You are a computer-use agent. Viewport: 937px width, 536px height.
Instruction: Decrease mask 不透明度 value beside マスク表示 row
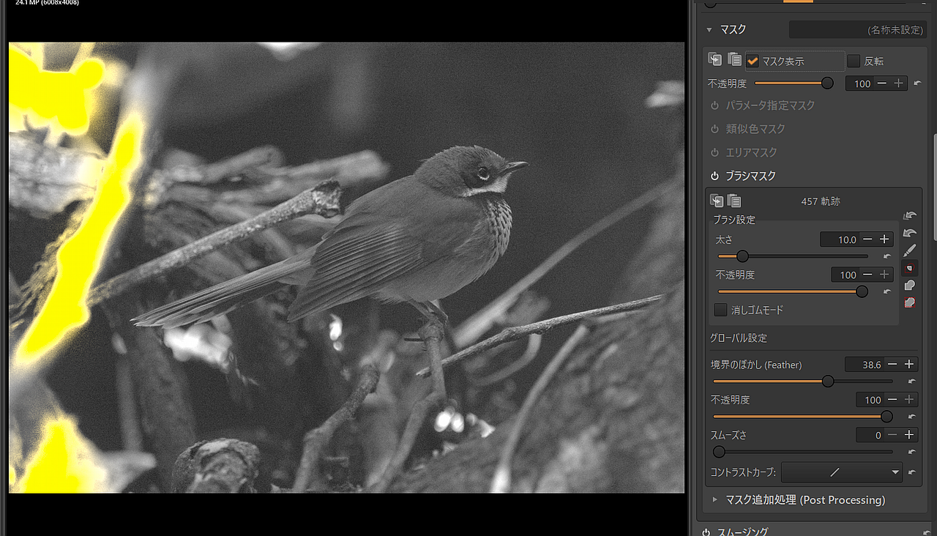point(881,83)
